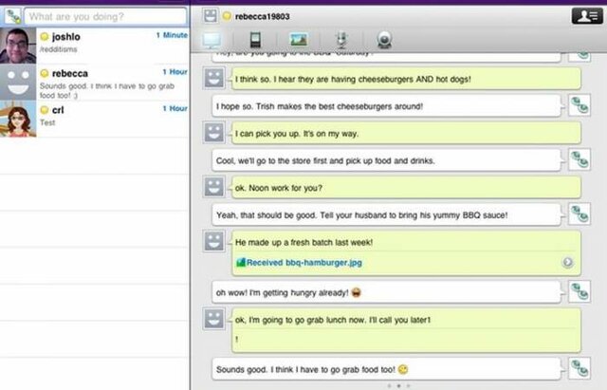Open the received bbq-hamburger.jpg link
This screenshot has width=607, height=390.
pyautogui.click(x=304, y=263)
